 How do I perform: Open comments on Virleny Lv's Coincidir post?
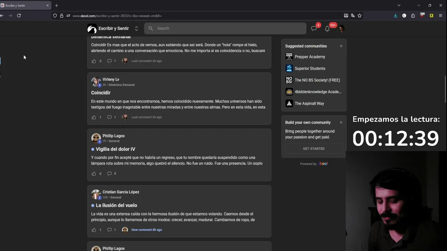coord(109,117)
